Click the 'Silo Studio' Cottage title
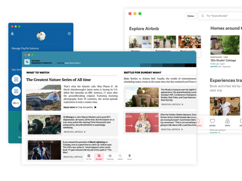This screenshot has height=181, width=242. click(x=223, y=60)
